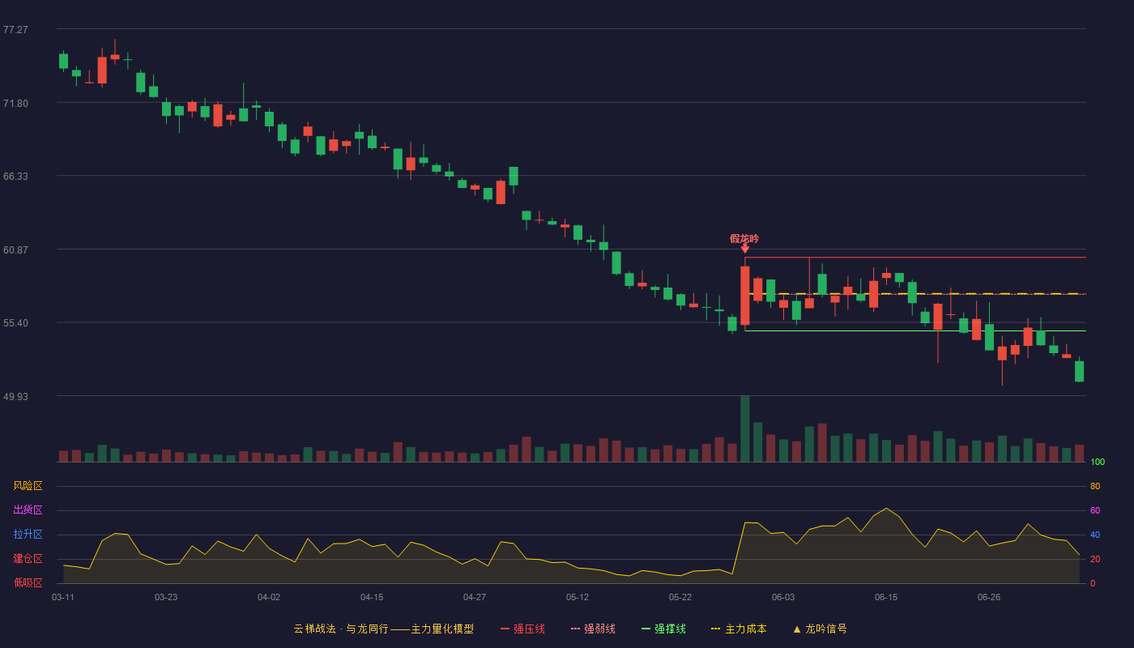Click the red arrow pin under 假龙吟
This screenshot has height=648, width=1134.
click(744, 249)
